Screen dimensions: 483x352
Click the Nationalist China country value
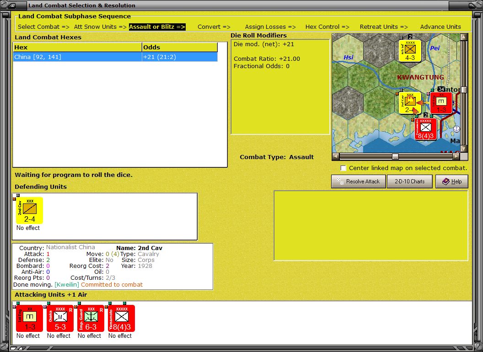[x=70, y=247]
